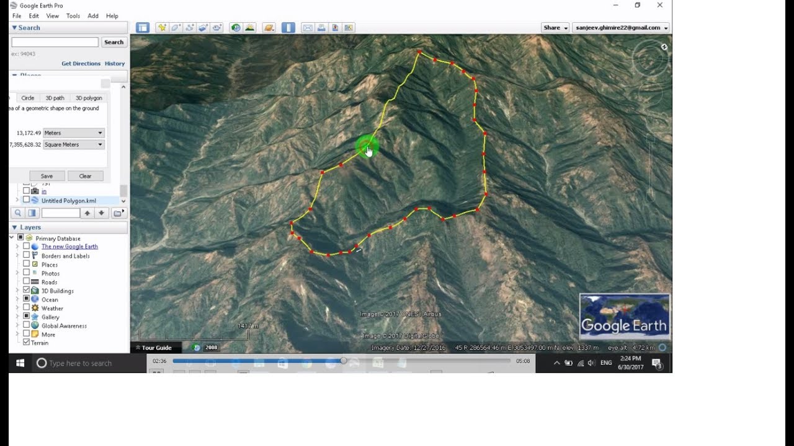This screenshot has width=794, height=446.
Task: Enable the Roads layer checkbox
Action: tap(26, 281)
